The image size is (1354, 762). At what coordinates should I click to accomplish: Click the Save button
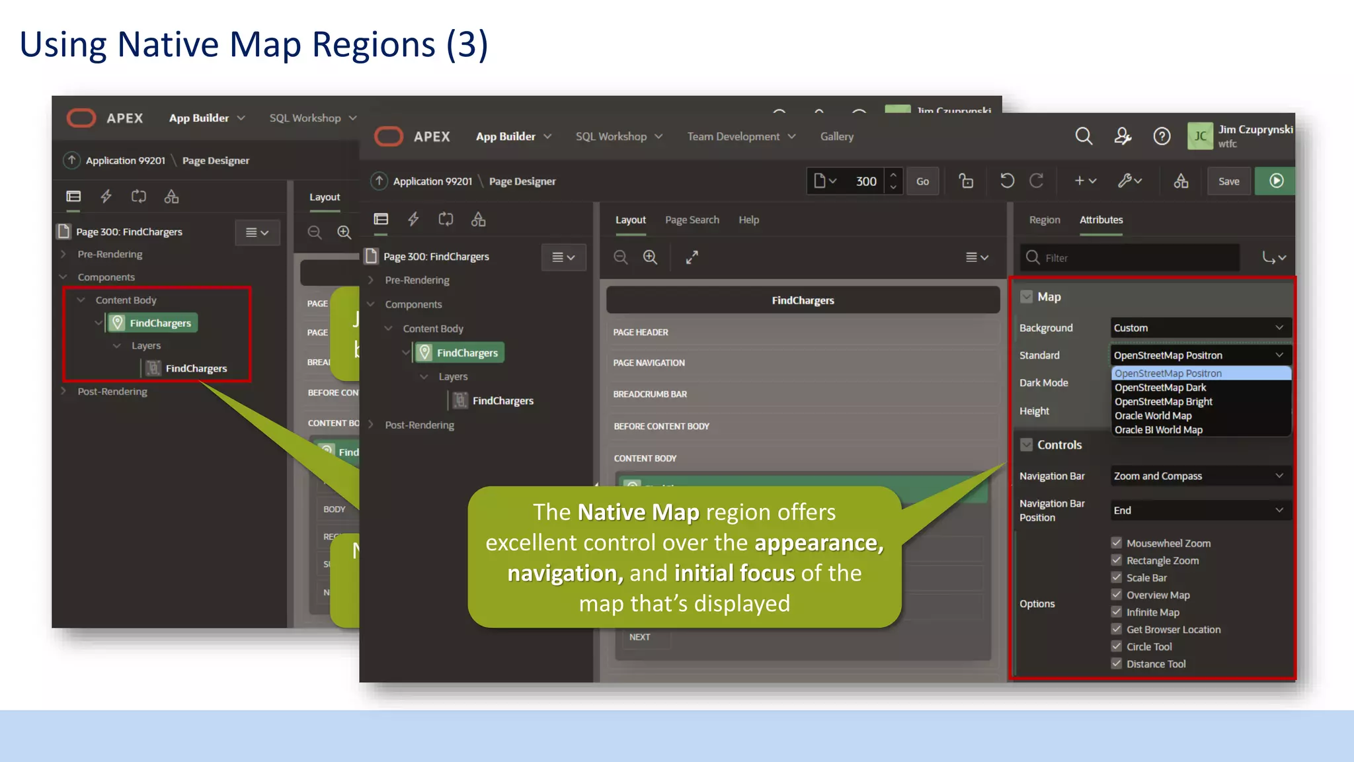coord(1229,181)
